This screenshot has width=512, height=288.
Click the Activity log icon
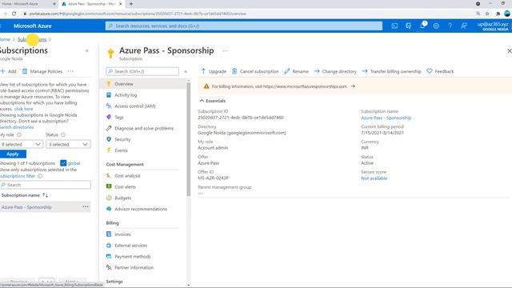pyautogui.click(x=109, y=95)
